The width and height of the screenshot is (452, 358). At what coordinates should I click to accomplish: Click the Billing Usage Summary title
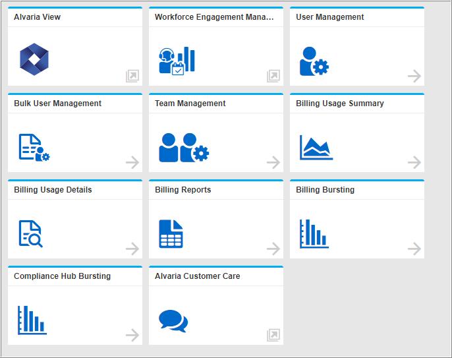(x=339, y=104)
